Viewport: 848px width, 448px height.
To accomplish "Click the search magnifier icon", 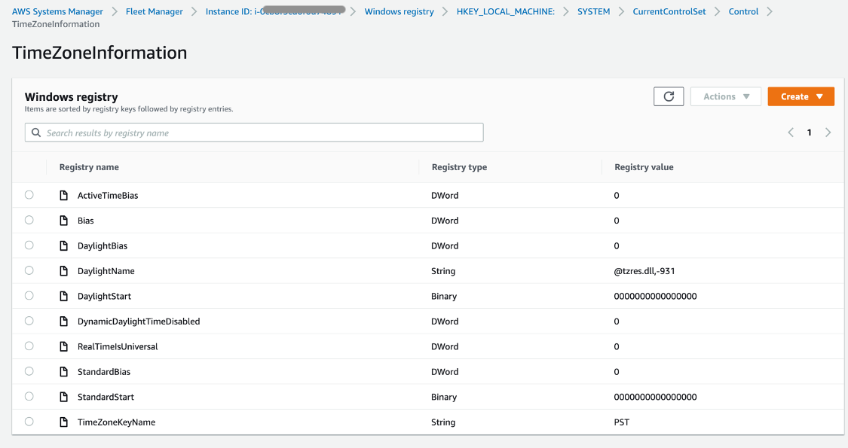I will (x=35, y=132).
